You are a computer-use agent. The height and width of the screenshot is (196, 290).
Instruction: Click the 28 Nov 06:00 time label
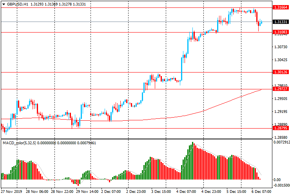click(x=37, y=192)
